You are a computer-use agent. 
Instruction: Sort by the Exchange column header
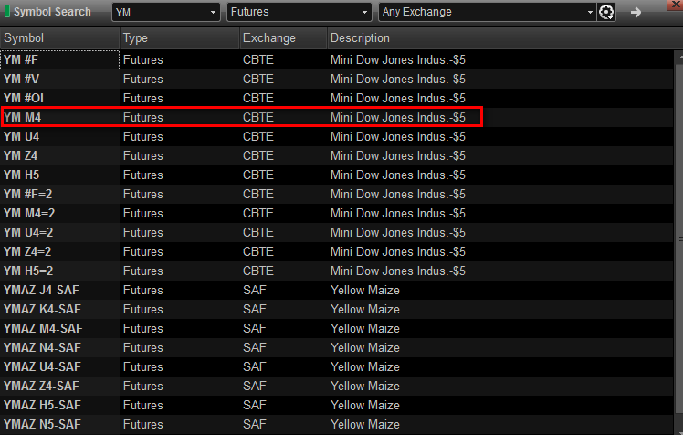(283, 37)
